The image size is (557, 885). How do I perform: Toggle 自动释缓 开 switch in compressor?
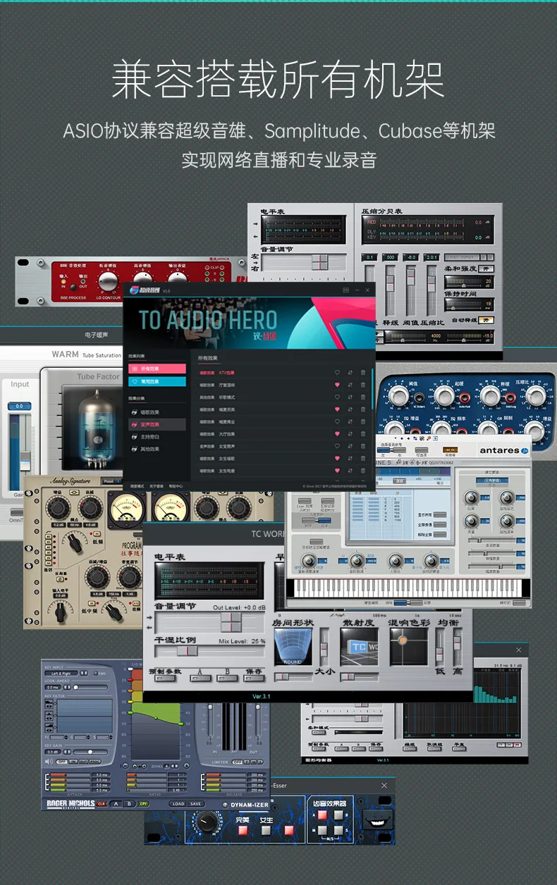(x=486, y=320)
